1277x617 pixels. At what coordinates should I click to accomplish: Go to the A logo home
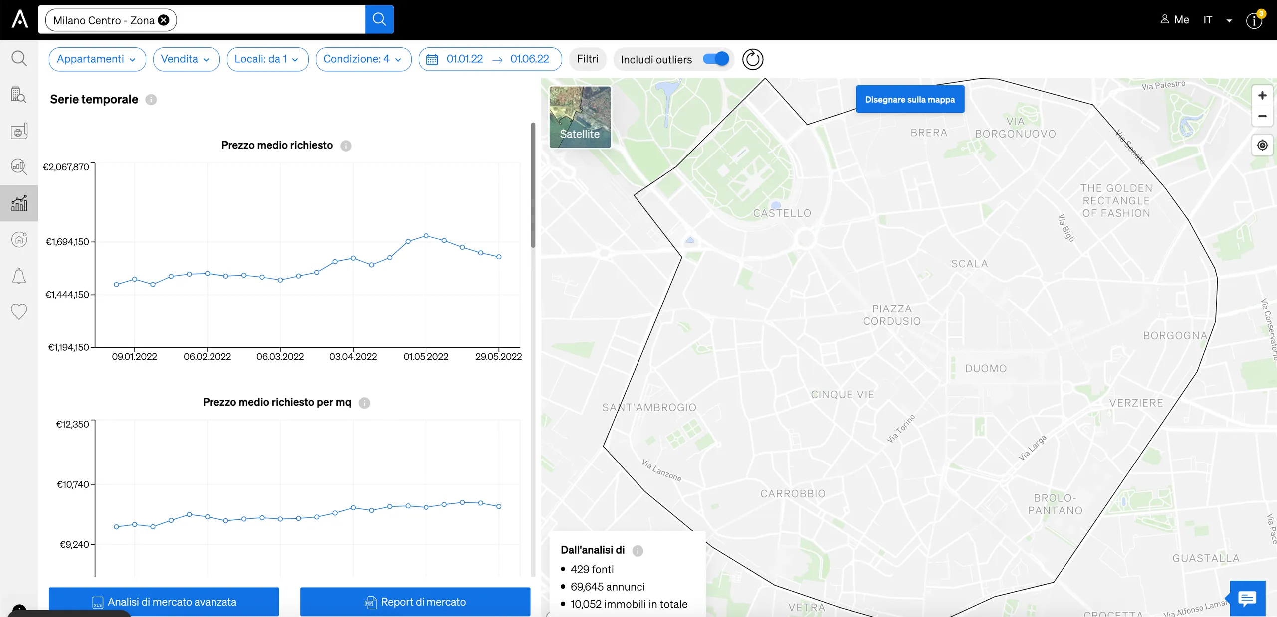pyautogui.click(x=20, y=20)
